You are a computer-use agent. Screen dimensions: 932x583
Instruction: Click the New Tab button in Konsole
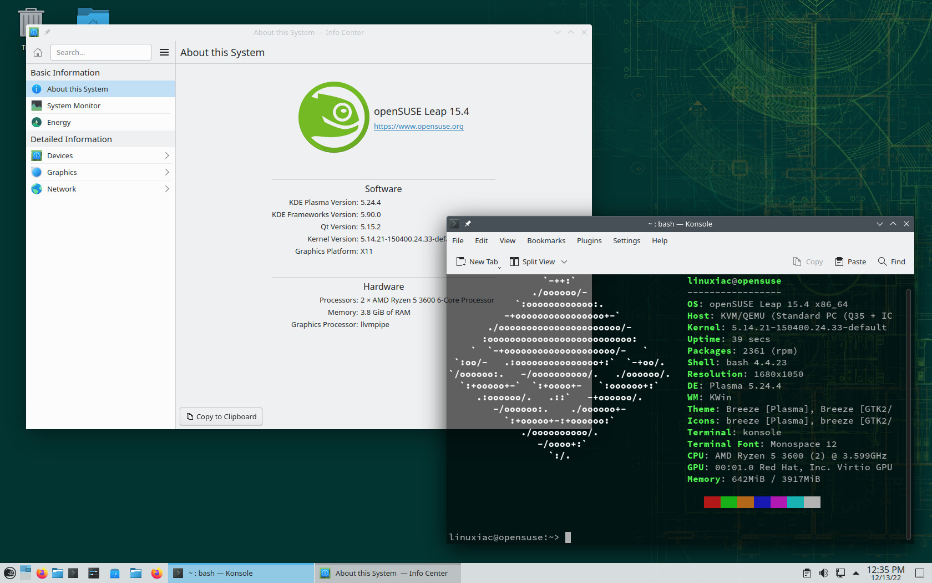(478, 262)
